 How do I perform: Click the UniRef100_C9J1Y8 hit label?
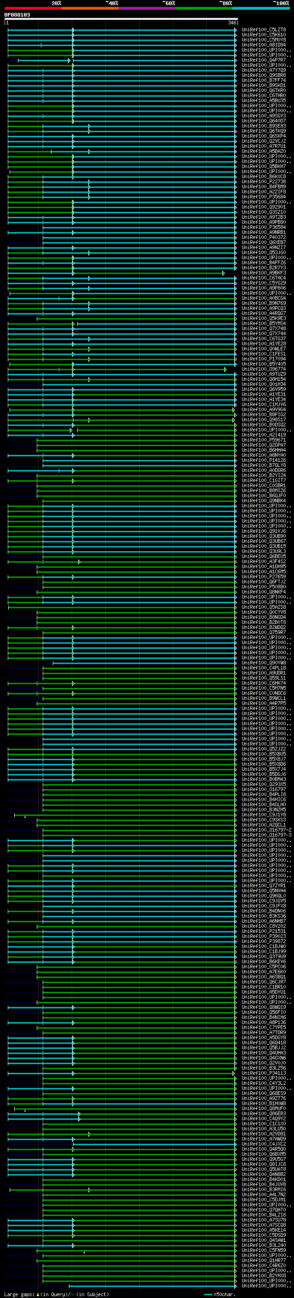[x=263, y=815]
